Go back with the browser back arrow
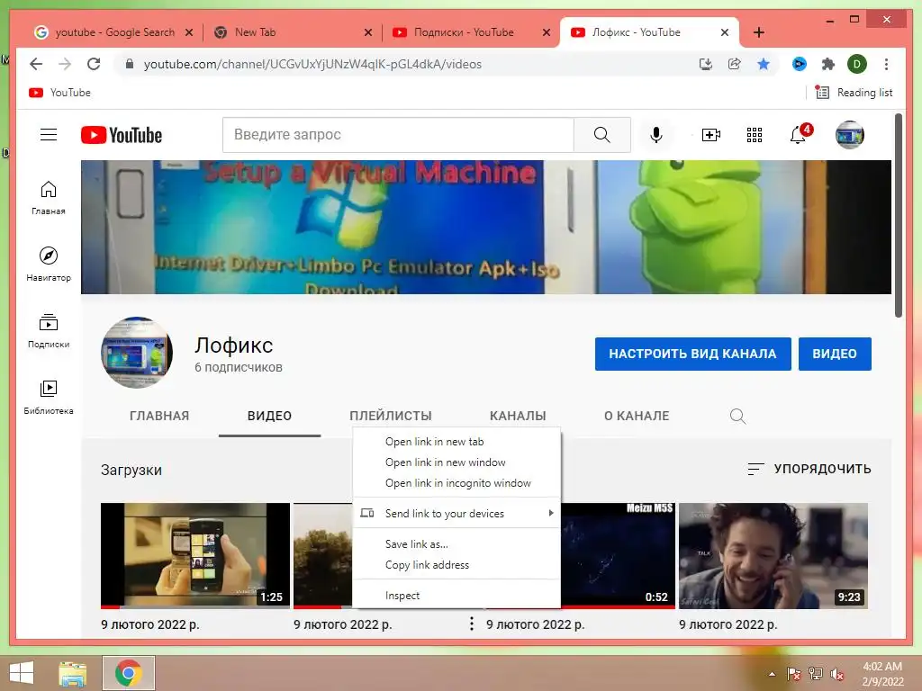The height and width of the screenshot is (691, 922). pos(36,64)
